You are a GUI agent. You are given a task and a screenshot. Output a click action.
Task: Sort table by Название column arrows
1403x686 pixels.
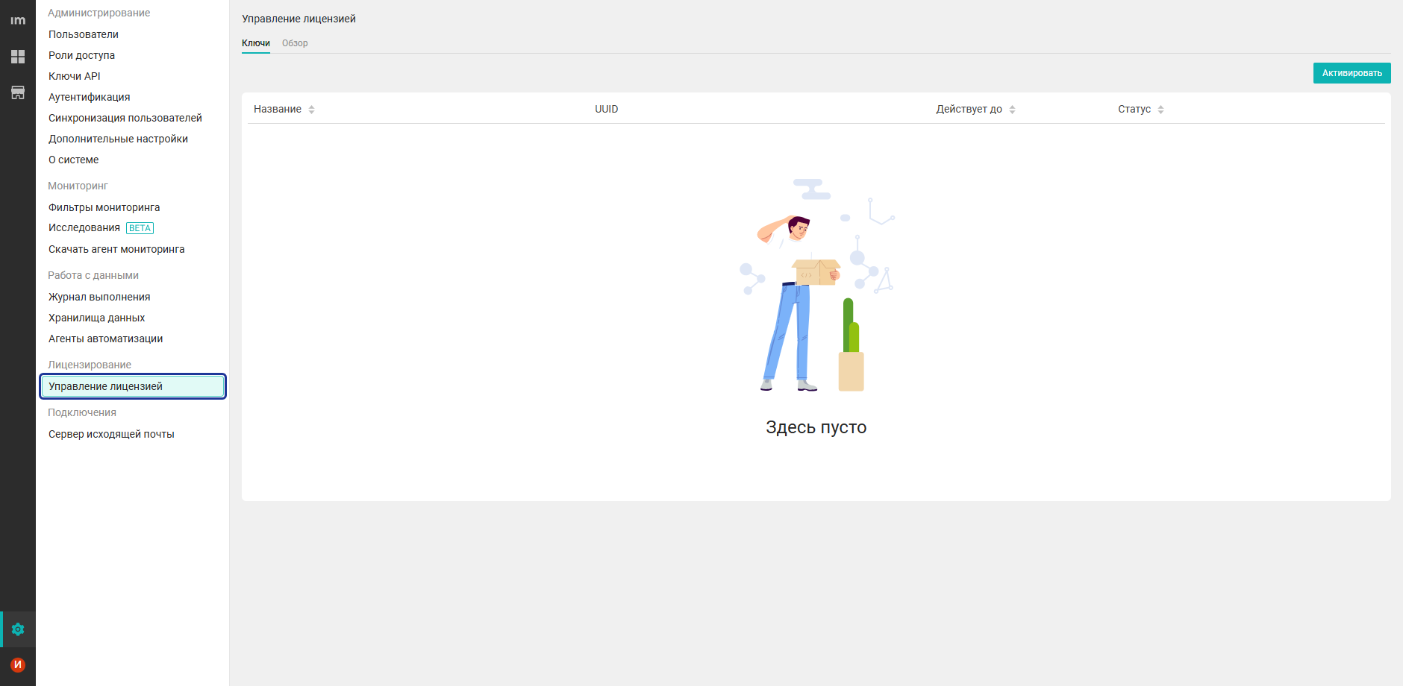point(311,110)
